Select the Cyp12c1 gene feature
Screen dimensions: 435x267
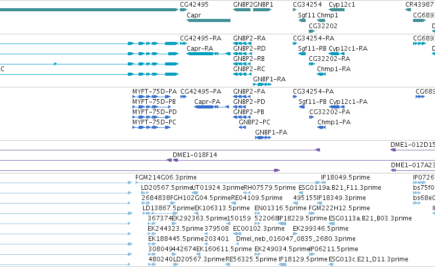336,10
